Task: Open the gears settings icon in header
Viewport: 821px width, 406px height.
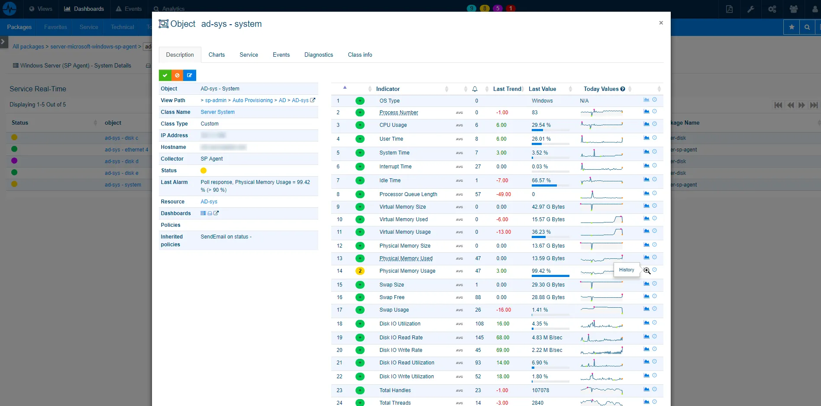Action: pyautogui.click(x=772, y=9)
